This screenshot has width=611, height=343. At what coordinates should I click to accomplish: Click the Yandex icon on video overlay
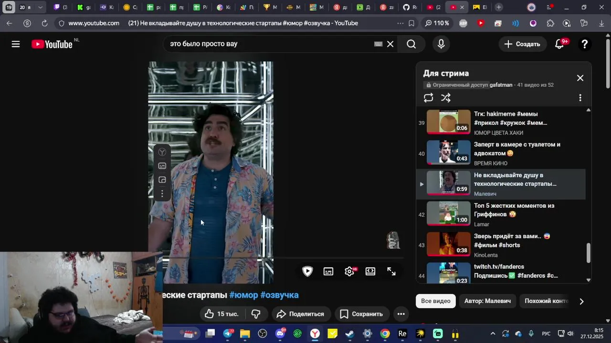(162, 152)
